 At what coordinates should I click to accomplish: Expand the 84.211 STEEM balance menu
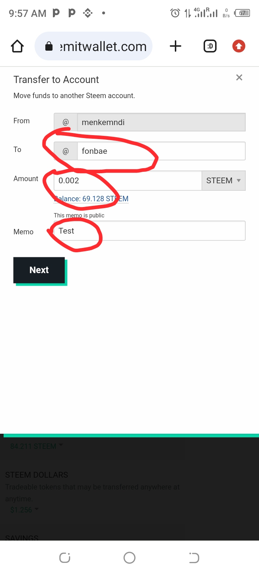pyautogui.click(x=37, y=446)
